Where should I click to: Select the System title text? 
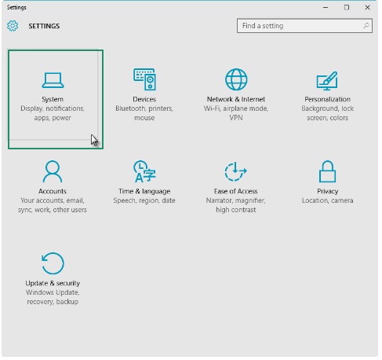pyautogui.click(x=53, y=99)
